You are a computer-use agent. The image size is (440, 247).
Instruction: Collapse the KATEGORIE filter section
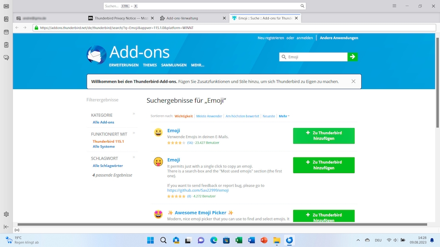tap(134, 114)
